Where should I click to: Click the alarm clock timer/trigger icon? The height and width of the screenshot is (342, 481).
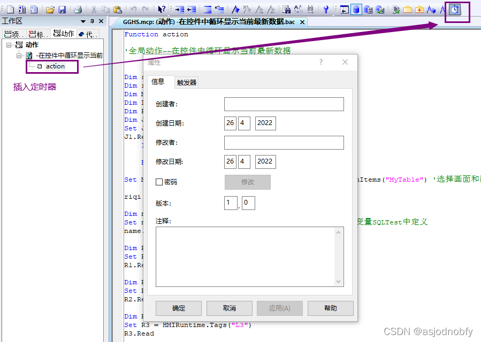pos(455,10)
